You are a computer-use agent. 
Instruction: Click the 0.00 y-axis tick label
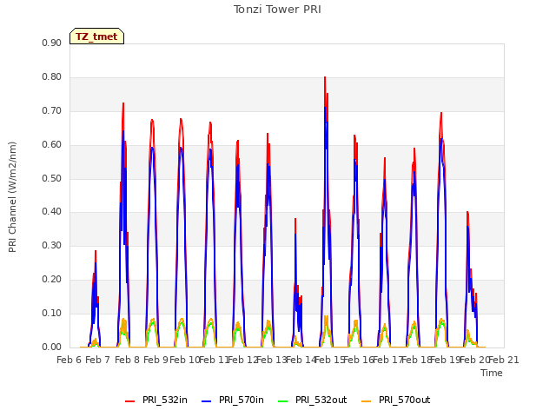point(52,347)
